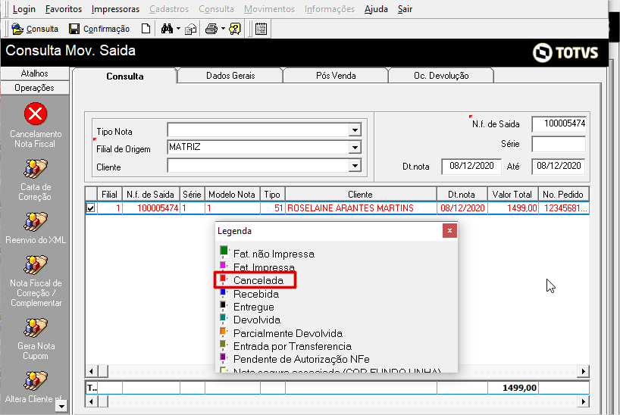The height and width of the screenshot is (415, 620).
Task: Expand the Tipo Nota dropdown
Action: click(x=355, y=129)
